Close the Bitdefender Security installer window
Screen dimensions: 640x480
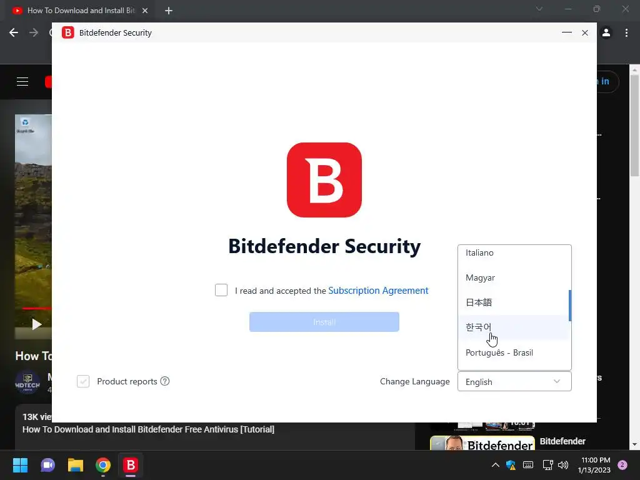585,32
